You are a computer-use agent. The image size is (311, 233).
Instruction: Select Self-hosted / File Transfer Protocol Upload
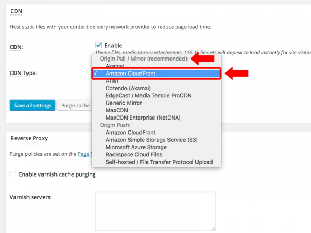pyautogui.click(x=157, y=162)
